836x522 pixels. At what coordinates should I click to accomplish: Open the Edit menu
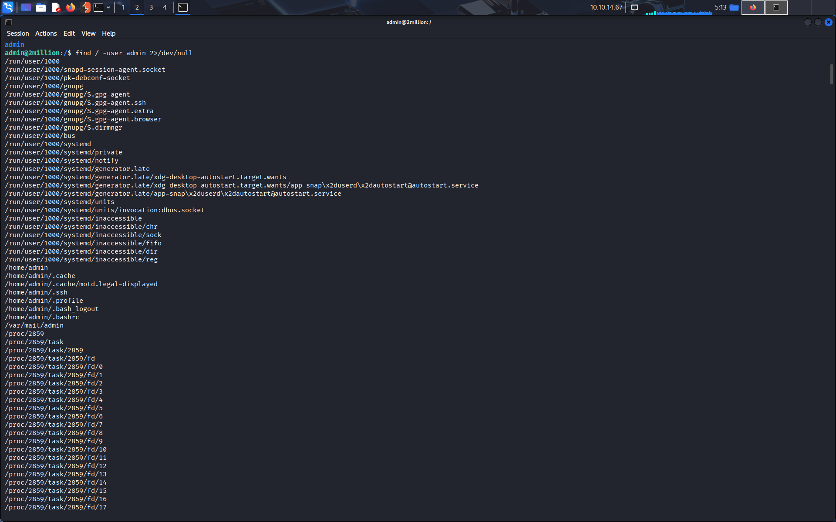point(69,33)
